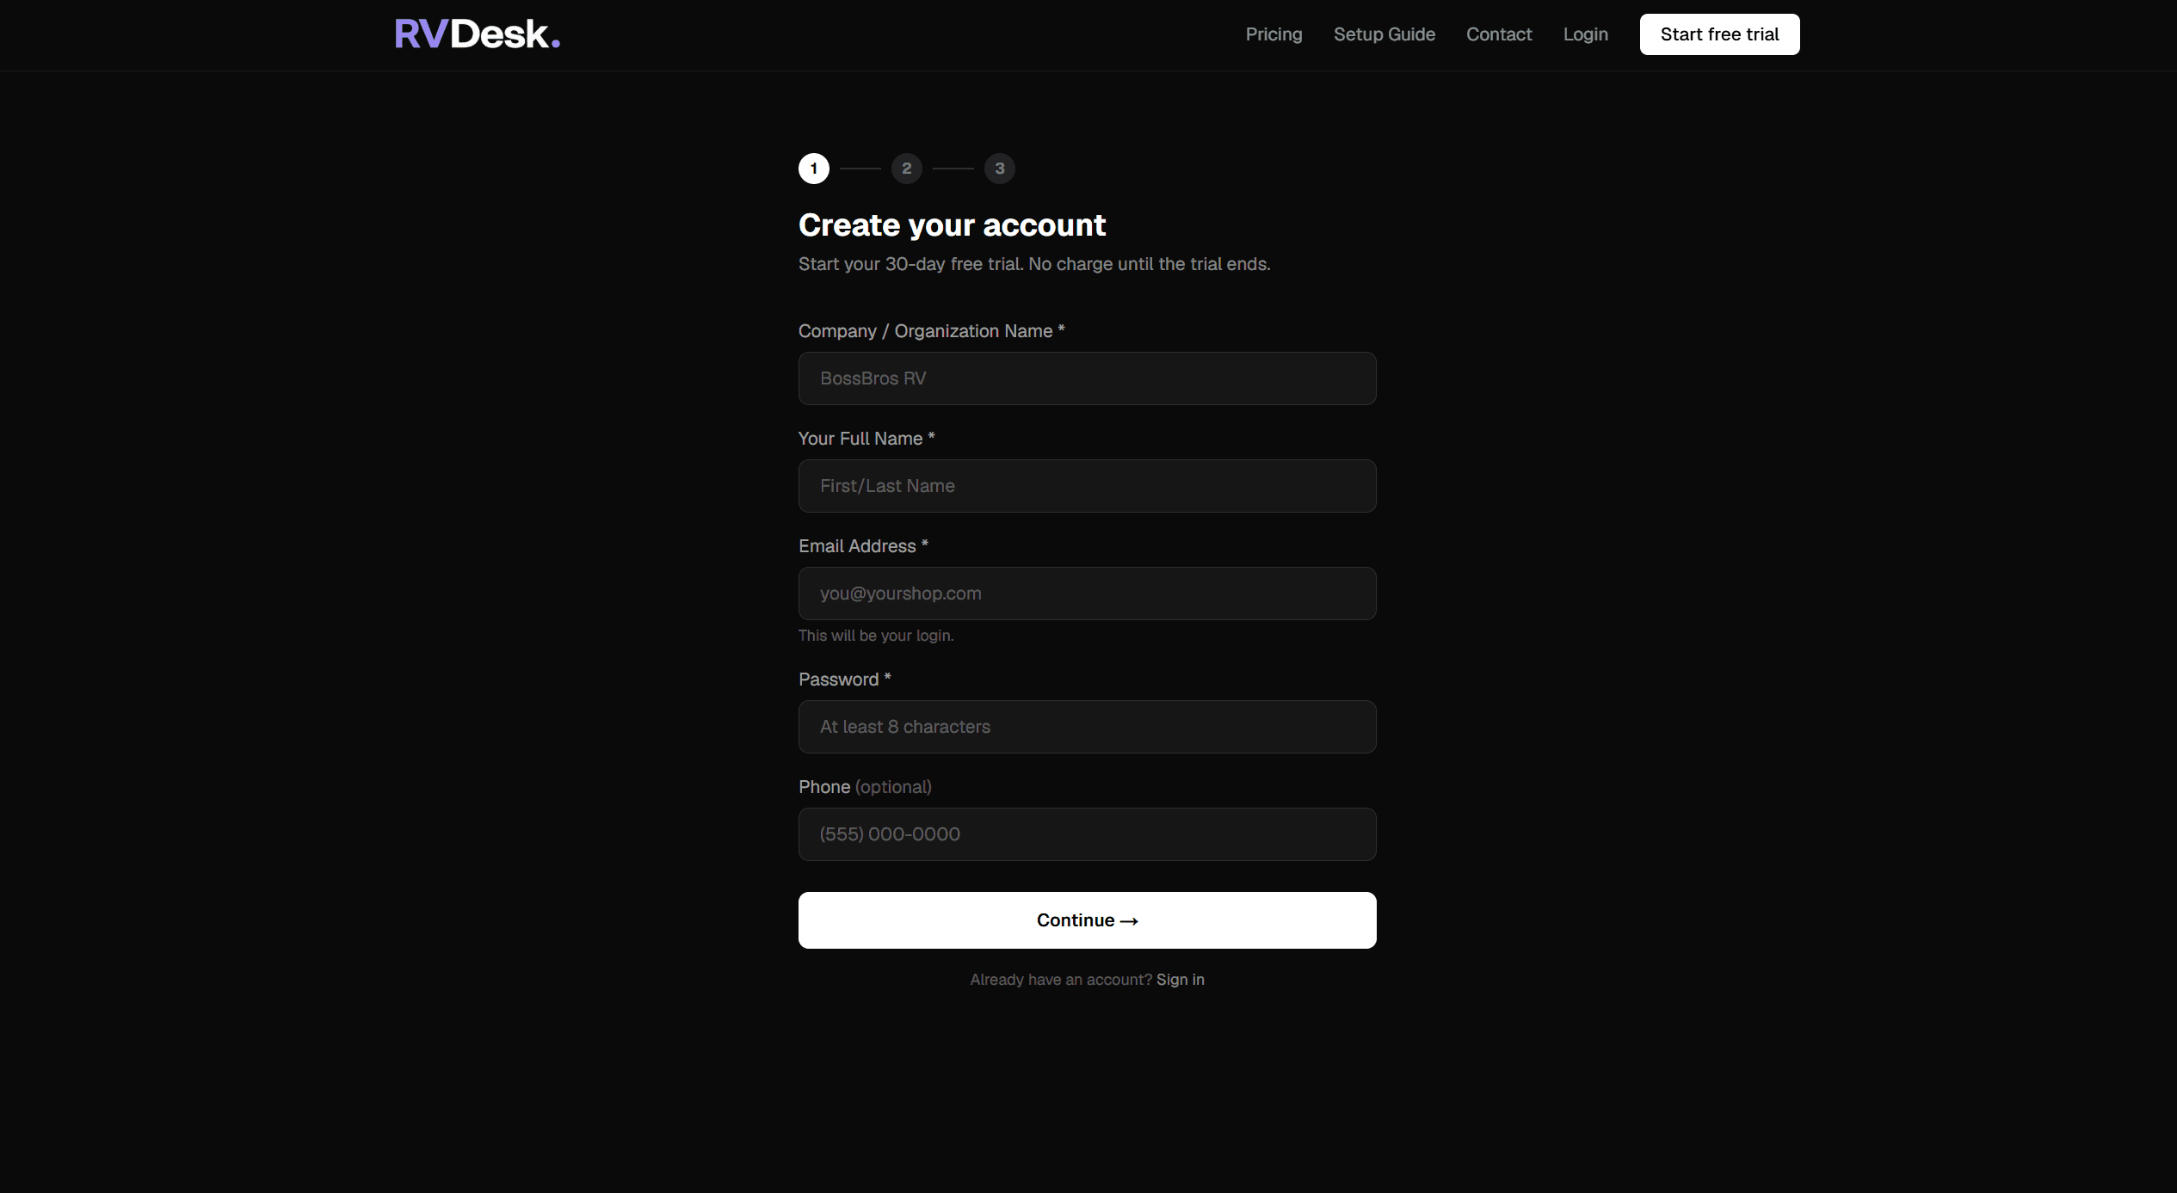Click the 'Your Full Name *' label
This screenshot has width=2177, height=1193.
(x=866, y=439)
